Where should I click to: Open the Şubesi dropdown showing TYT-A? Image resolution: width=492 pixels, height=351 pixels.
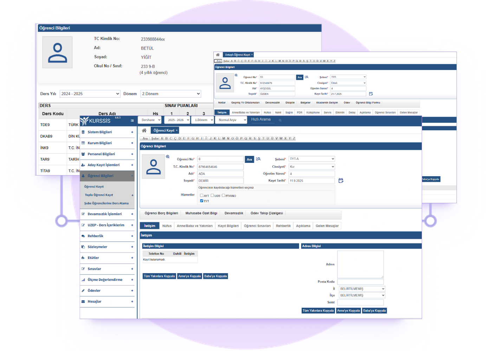[312, 159]
